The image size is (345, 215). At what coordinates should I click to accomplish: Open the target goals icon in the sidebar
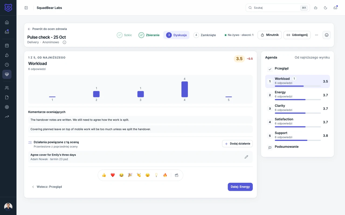(x=7, y=107)
